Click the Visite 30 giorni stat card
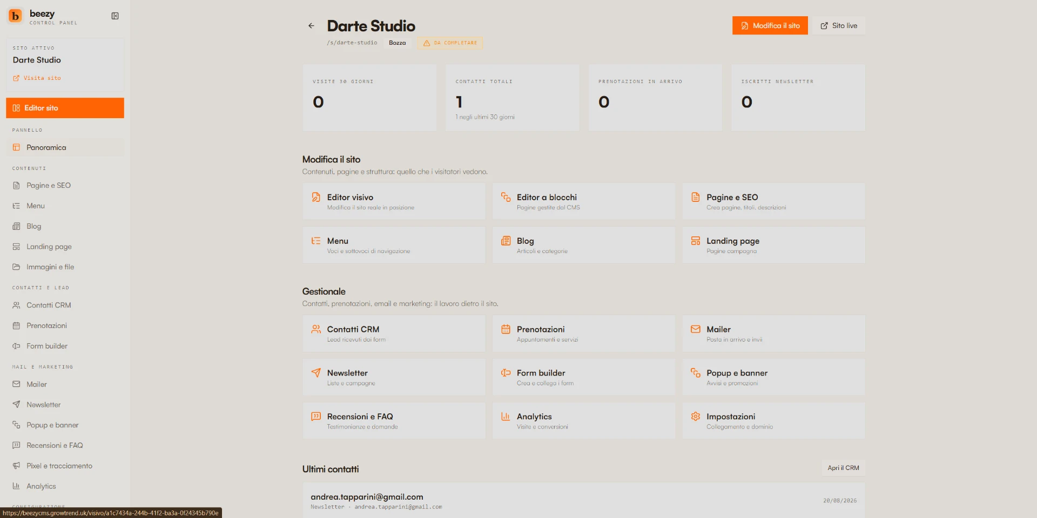Screen dimensions: 1037x518 [x=369, y=98]
